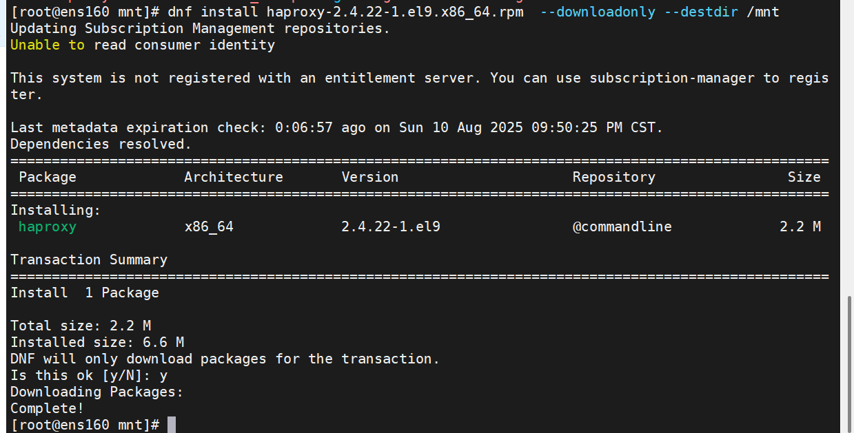
Task: Click the 'Last metadata expiration check' line
Action: click(337, 127)
